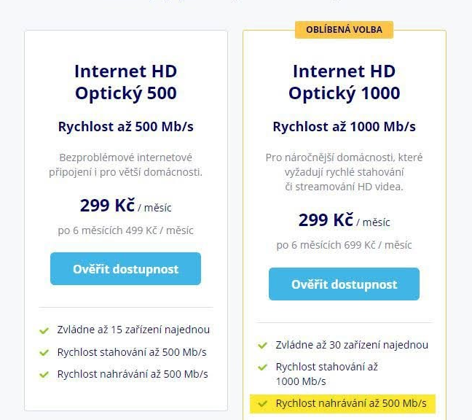Click the Rychlost až 500 Mb/s subtitle
This screenshot has height=420, width=472.
tap(126, 127)
